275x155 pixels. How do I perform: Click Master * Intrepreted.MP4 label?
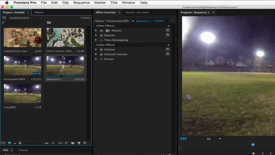click(x=112, y=21)
